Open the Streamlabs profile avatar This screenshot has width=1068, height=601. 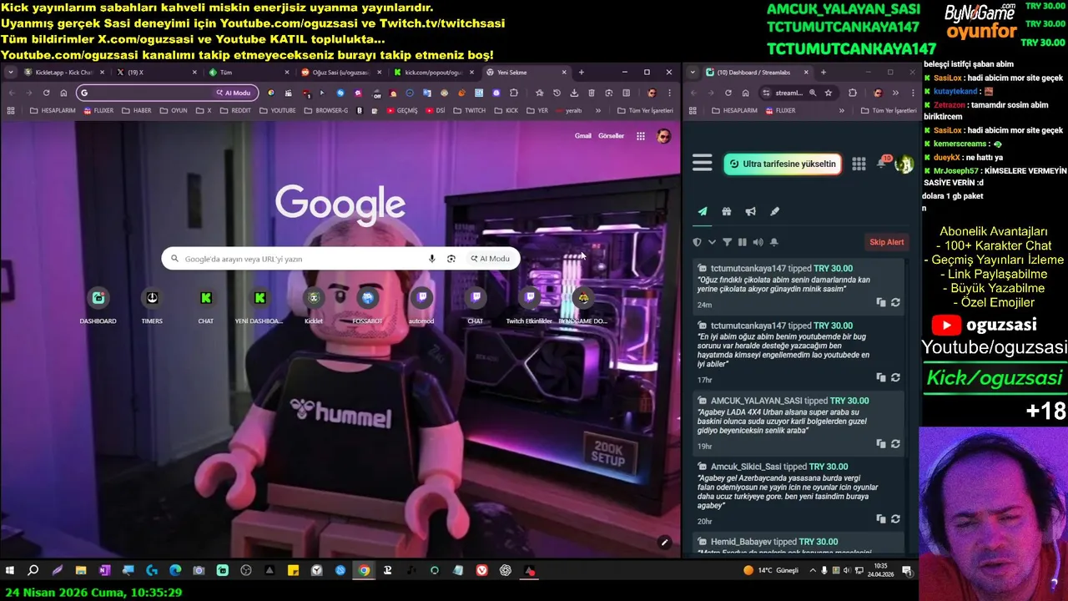(x=904, y=164)
